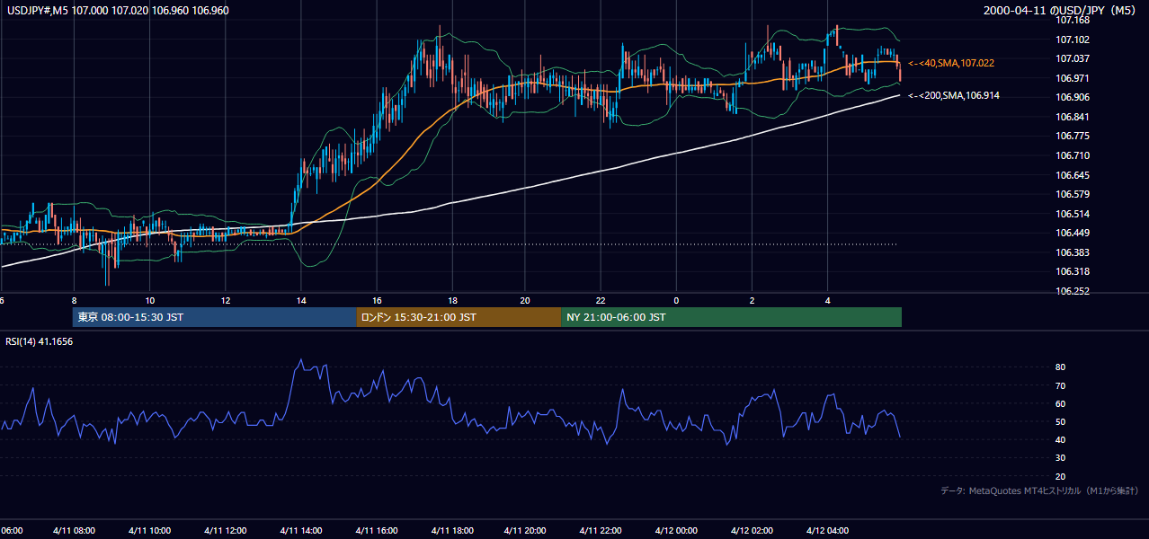Click the RSI 60 level label
This screenshot has width=1149, height=539.
(1060, 403)
